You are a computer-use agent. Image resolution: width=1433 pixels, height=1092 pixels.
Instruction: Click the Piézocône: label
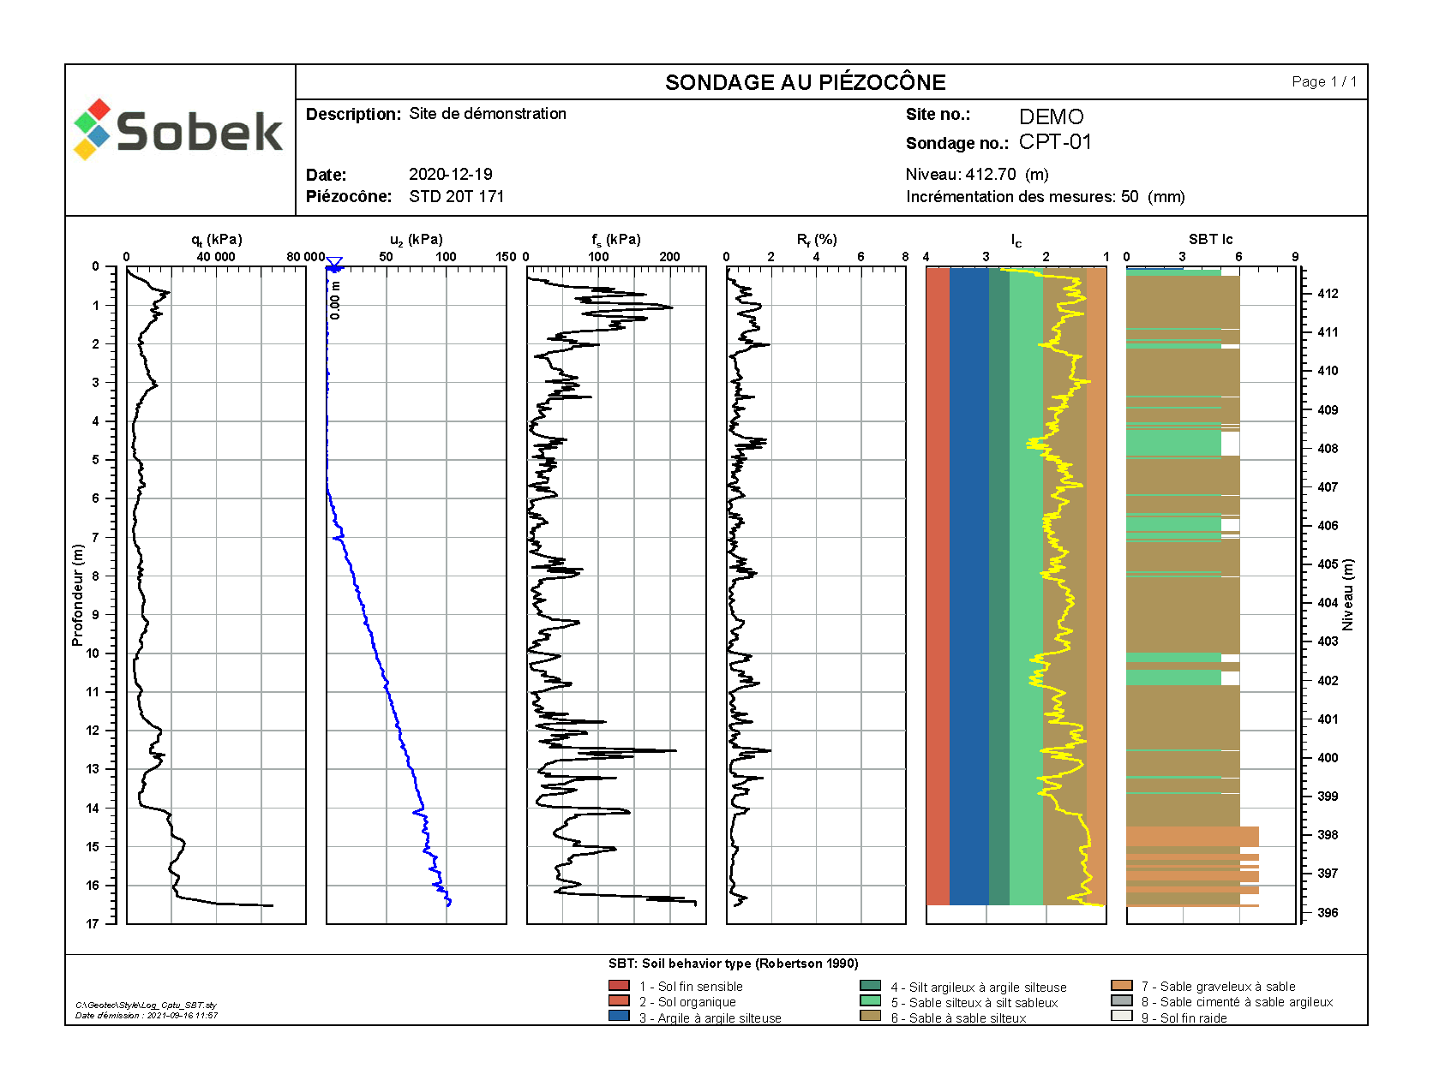pyautogui.click(x=349, y=196)
